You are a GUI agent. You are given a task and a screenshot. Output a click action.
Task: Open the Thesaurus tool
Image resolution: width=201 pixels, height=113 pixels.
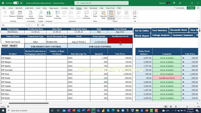pos(12,14)
